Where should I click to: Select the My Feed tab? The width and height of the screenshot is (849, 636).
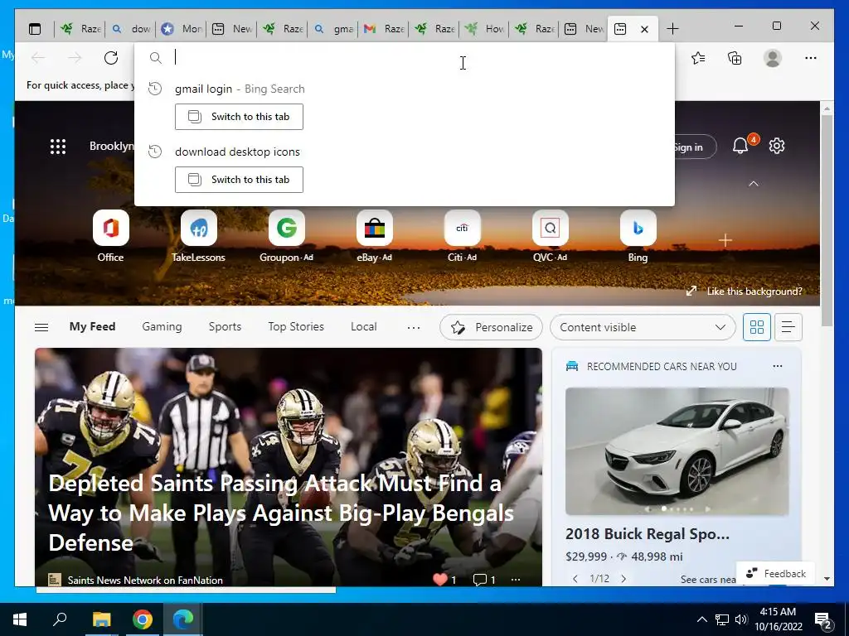point(92,326)
